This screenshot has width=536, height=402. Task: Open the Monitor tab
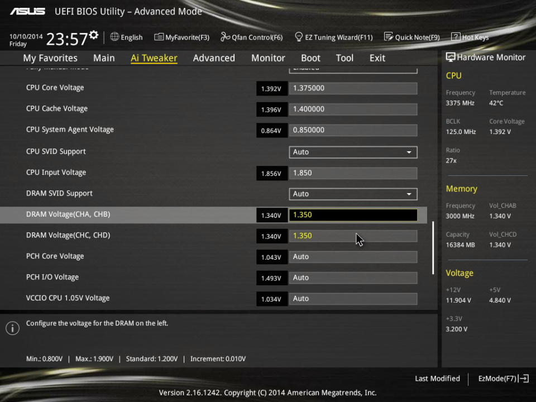pyautogui.click(x=268, y=58)
